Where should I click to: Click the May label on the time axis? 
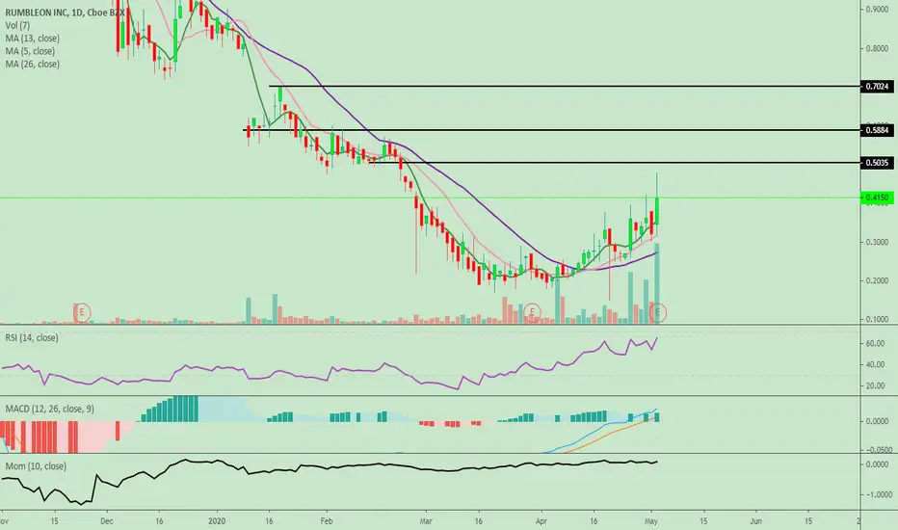point(651,521)
